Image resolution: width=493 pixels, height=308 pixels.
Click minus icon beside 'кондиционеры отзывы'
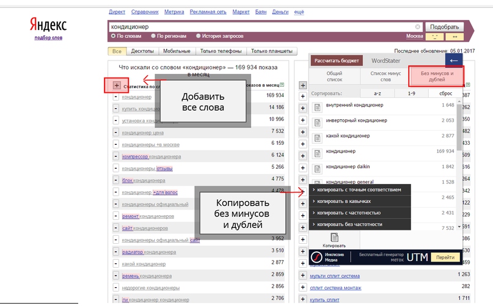pyautogui.click(x=115, y=168)
